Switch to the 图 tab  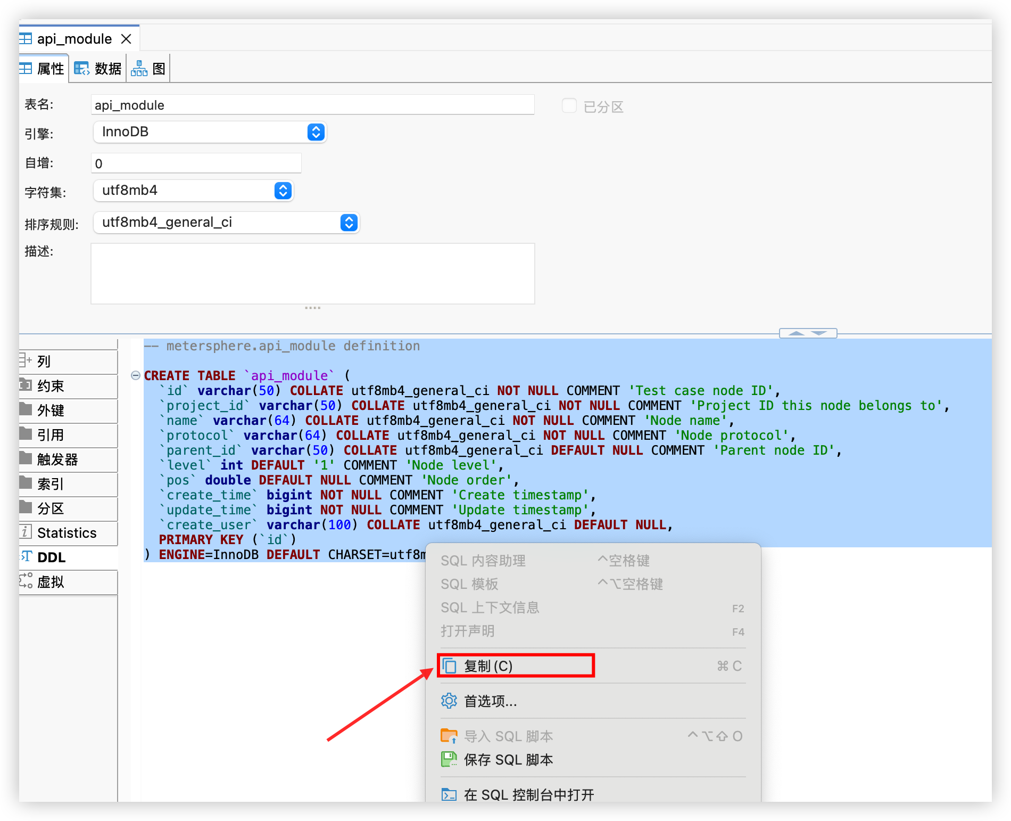[148, 68]
